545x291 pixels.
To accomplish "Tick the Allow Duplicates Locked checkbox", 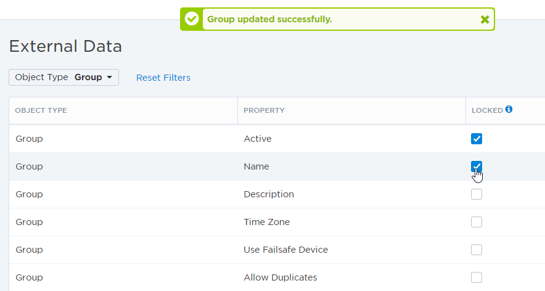I will pos(477,277).
